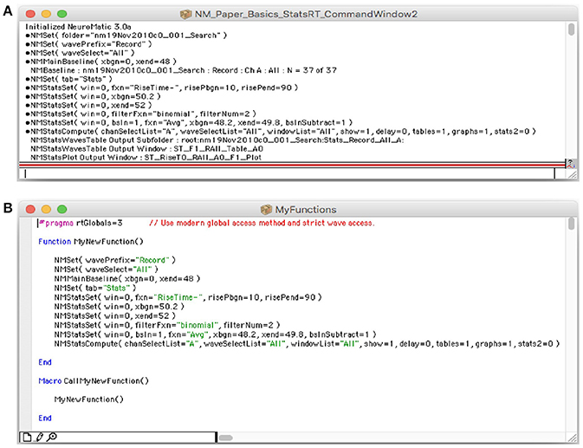583x448 pixels.
Task: Click the NMStatsCompute code line
Action: point(308,344)
